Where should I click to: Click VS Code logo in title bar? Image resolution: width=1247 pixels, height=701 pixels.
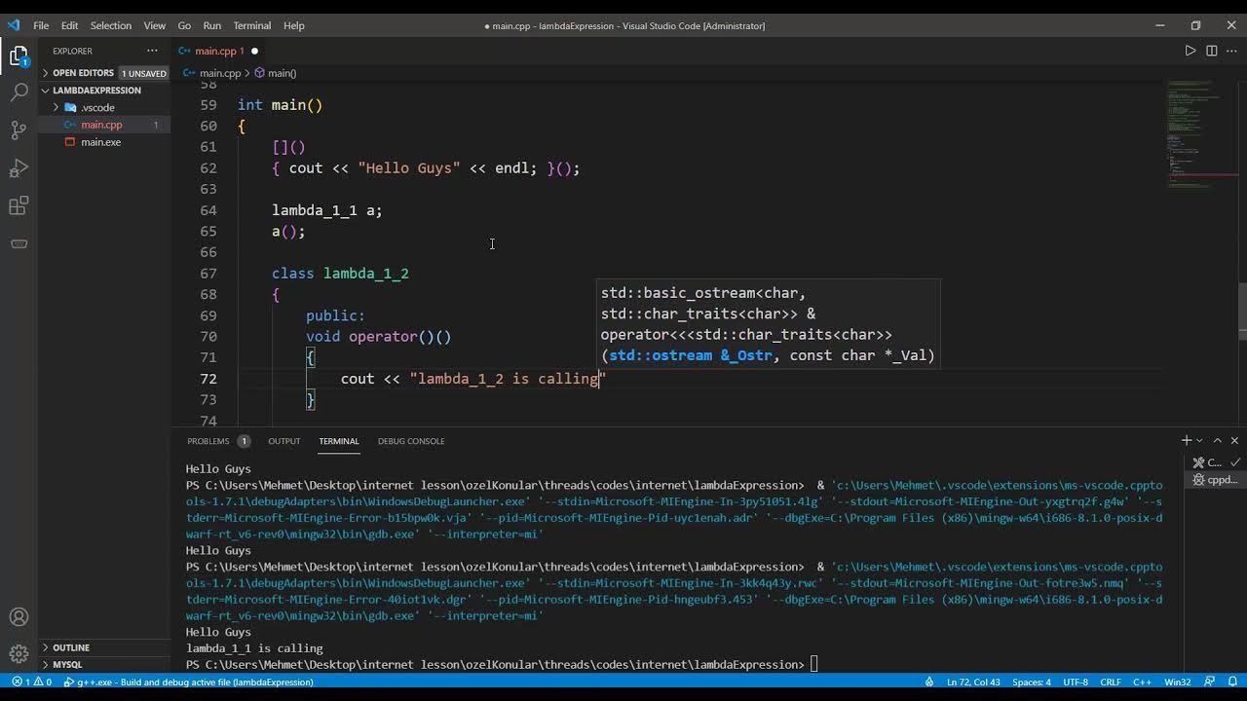14,25
